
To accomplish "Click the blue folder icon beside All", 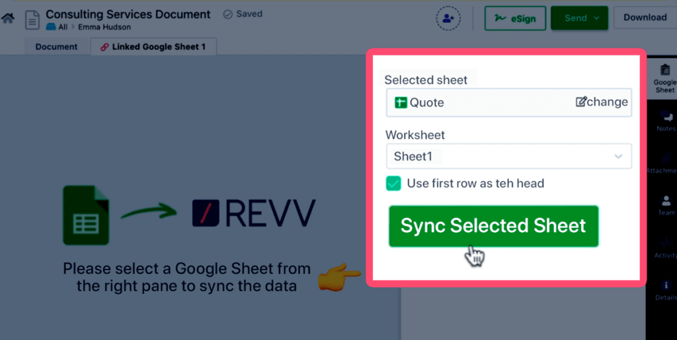I will click(x=51, y=26).
